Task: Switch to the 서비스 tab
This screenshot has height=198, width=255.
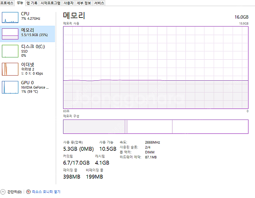Action: (99, 3)
